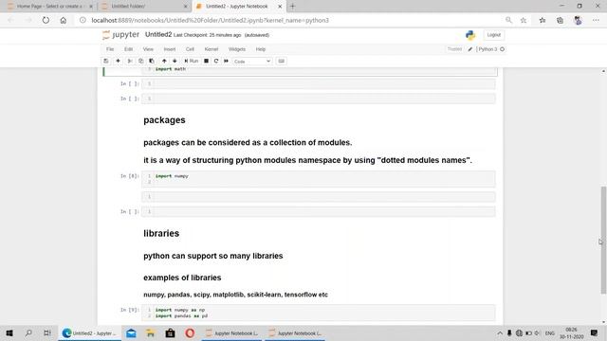The height and width of the screenshot is (341, 607).
Task: Save notebook with the save and checkpoint icon
Action: pos(105,61)
